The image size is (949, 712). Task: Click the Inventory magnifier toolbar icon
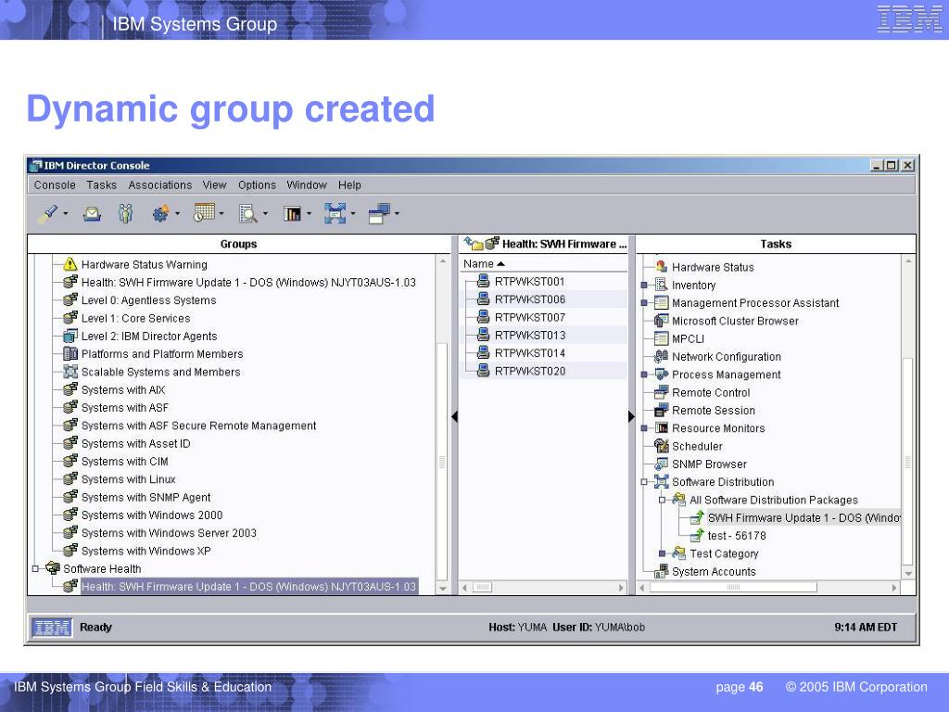[x=248, y=214]
